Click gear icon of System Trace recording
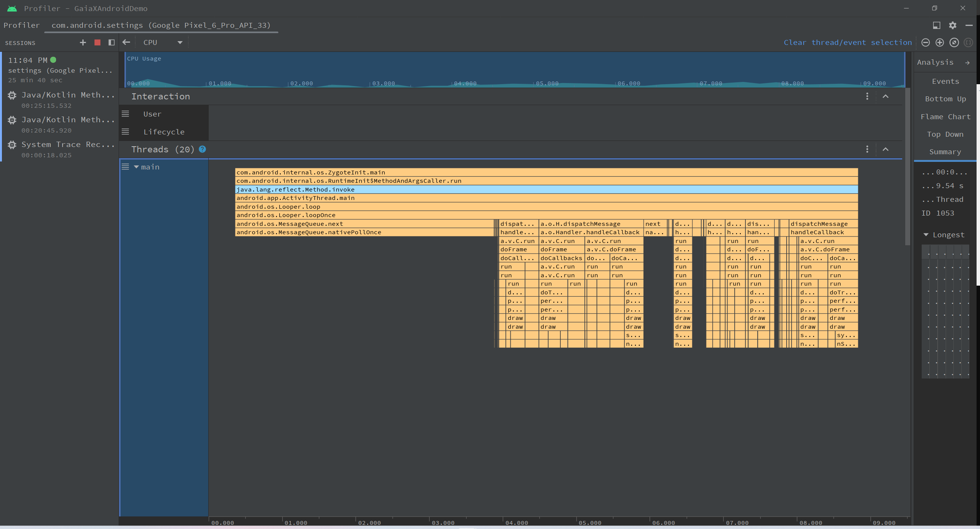This screenshot has width=980, height=529. pyautogui.click(x=12, y=145)
